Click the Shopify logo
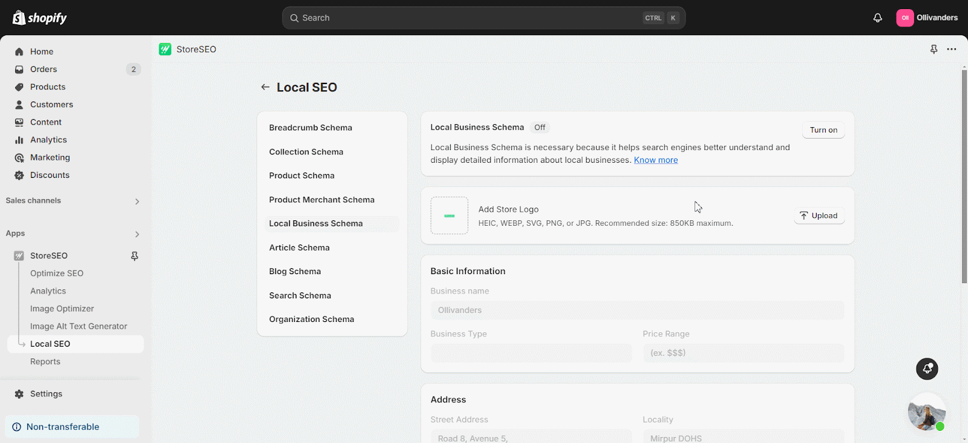This screenshot has width=968, height=443. coord(40,18)
